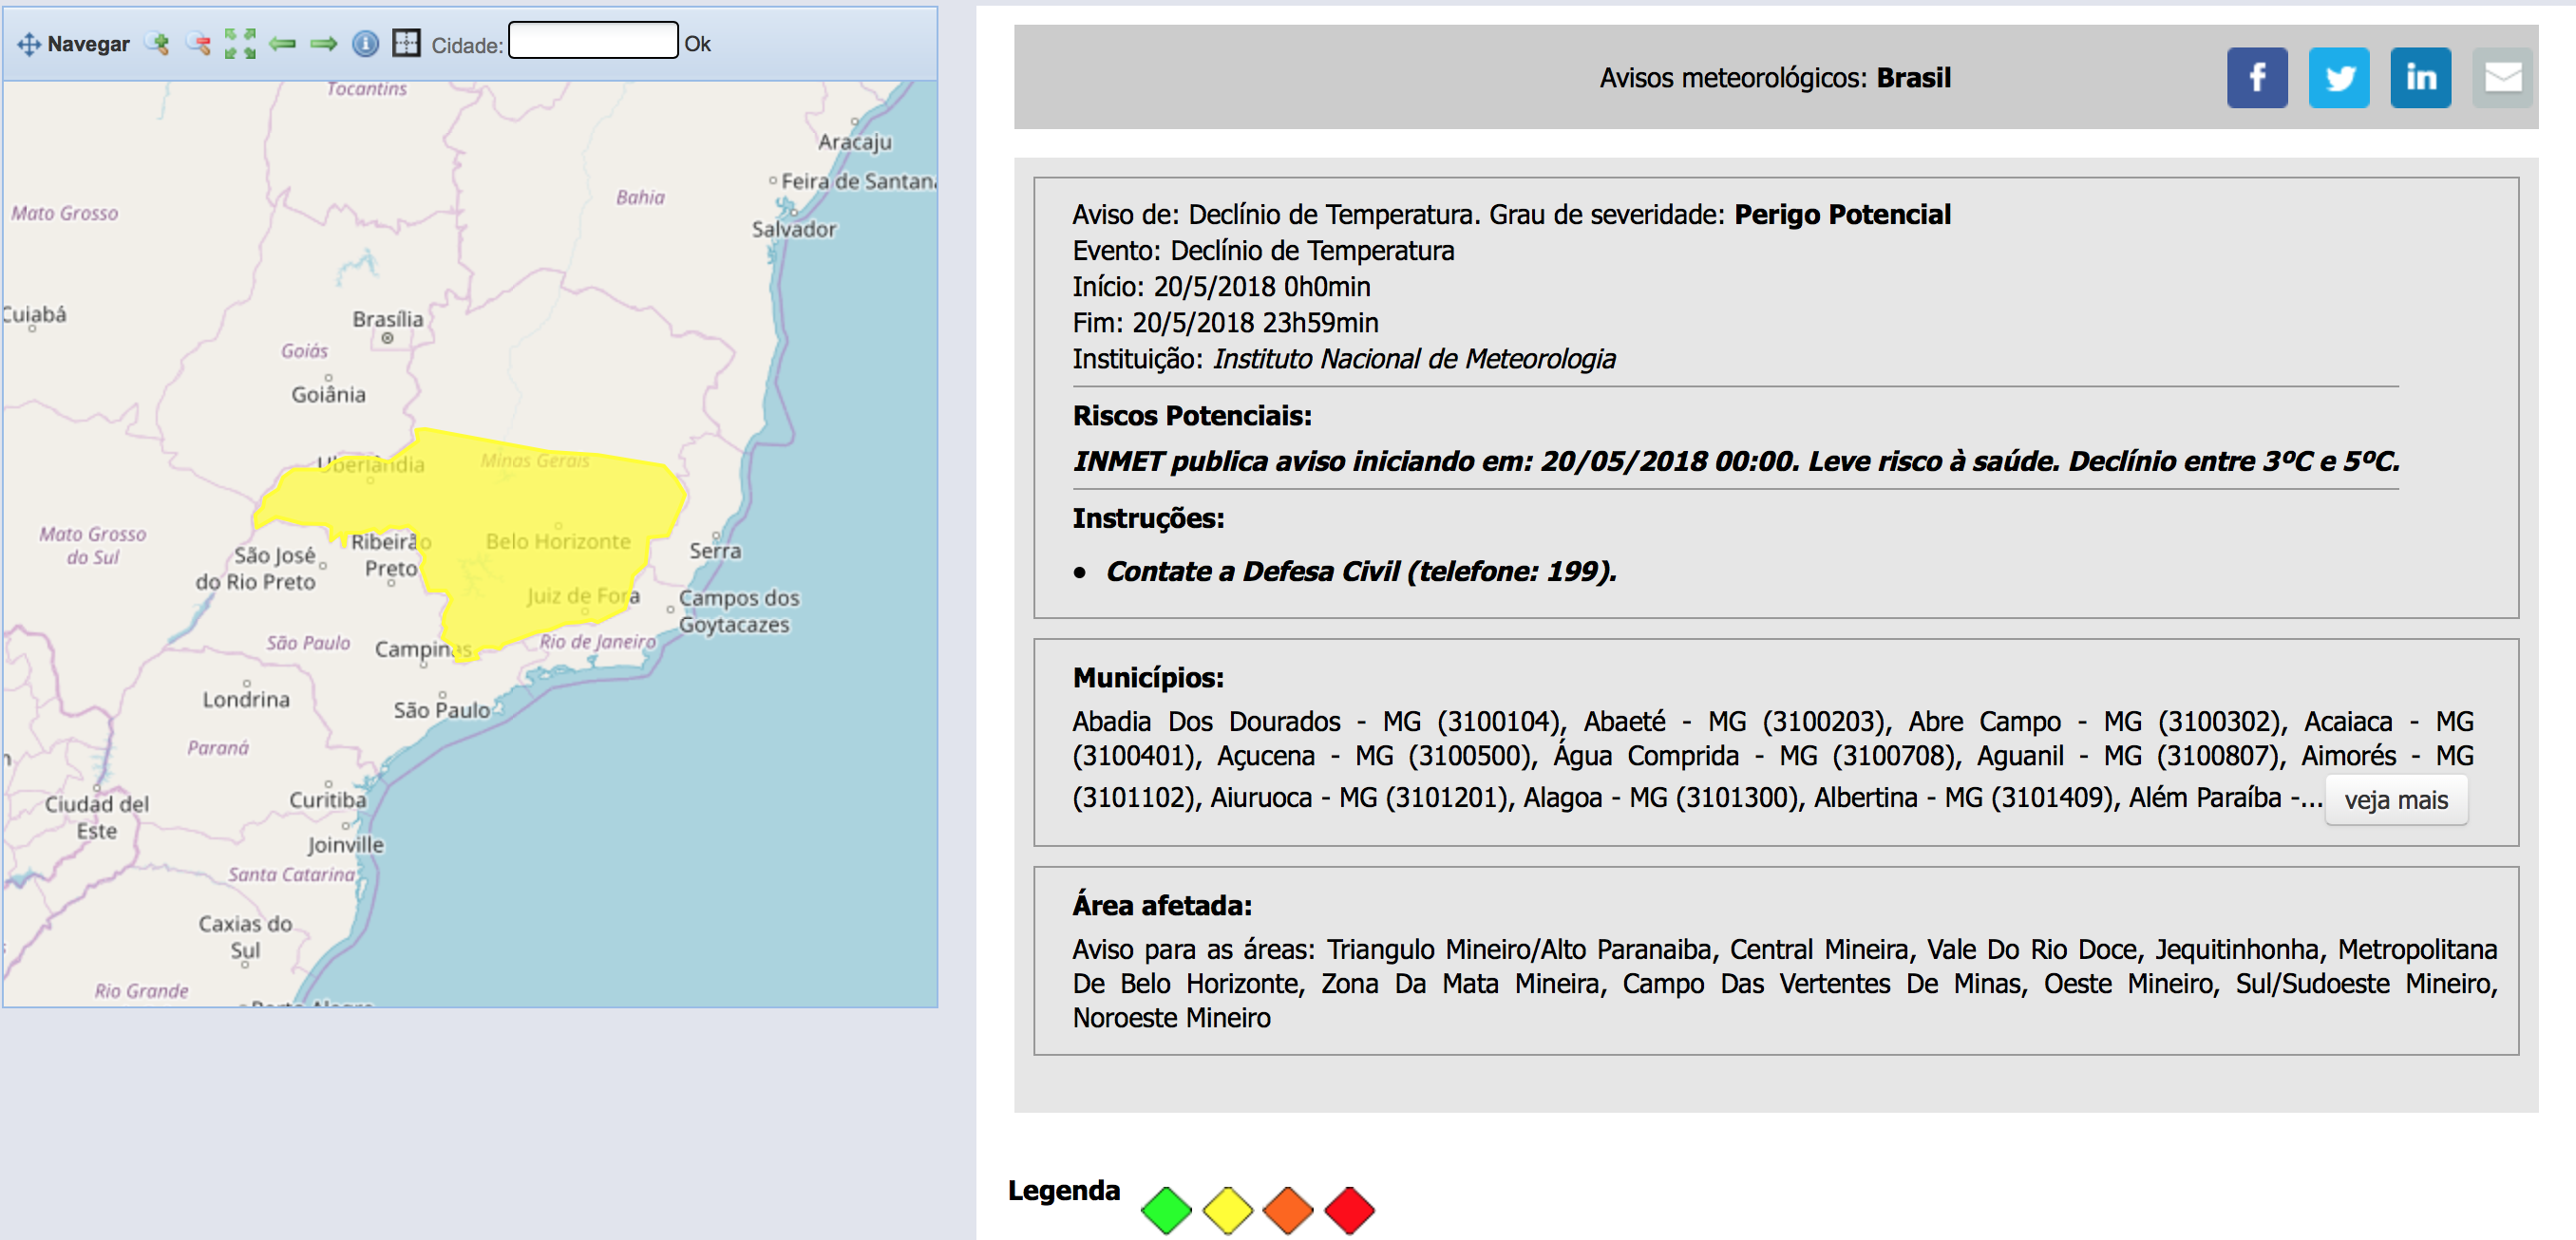Viewport: 2576px width, 1240px height.
Task: Click Joinville label on the map
Action: pyautogui.click(x=346, y=844)
